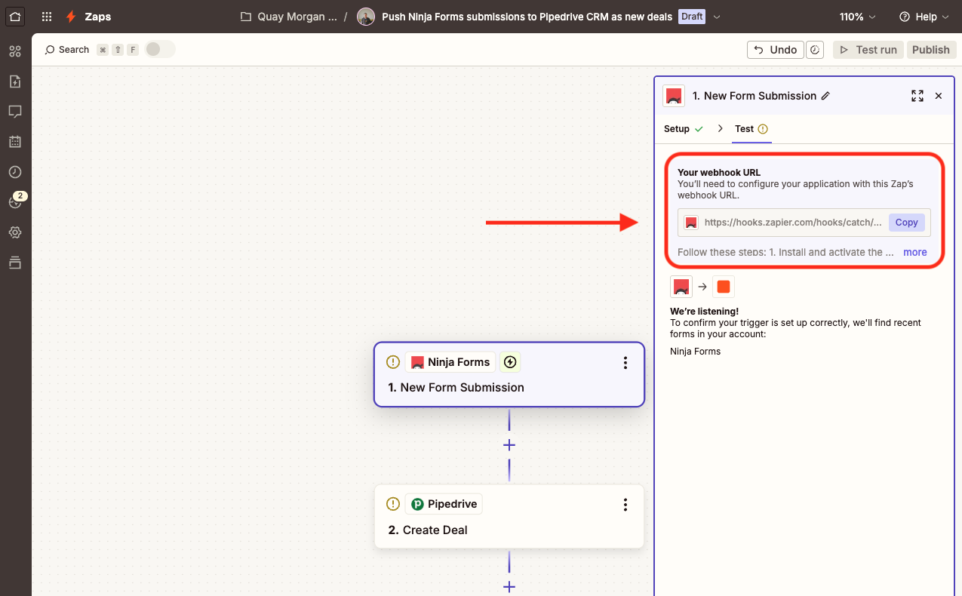This screenshot has height=596, width=962.
Task: Switch to the Setup tab
Action: [684, 129]
